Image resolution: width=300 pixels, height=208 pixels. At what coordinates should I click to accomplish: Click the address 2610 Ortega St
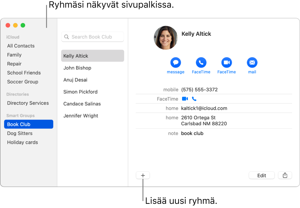[198, 118]
